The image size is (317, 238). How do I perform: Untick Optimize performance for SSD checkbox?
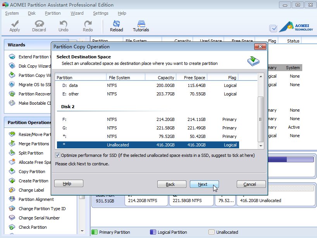coord(58,155)
